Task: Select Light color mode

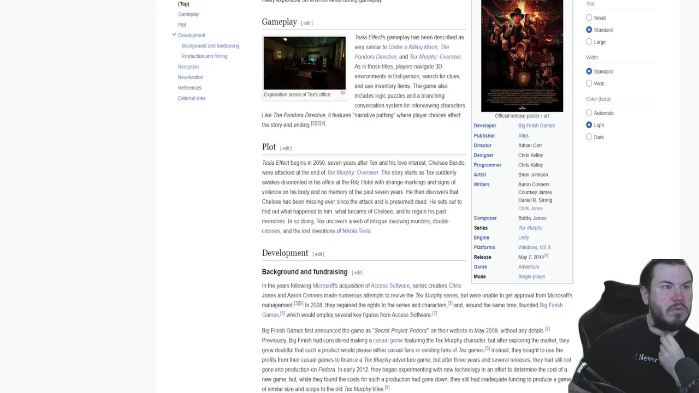Action: (589, 125)
